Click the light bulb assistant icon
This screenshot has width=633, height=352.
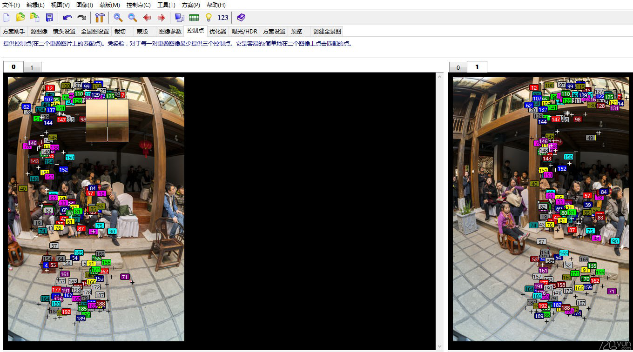tap(209, 18)
